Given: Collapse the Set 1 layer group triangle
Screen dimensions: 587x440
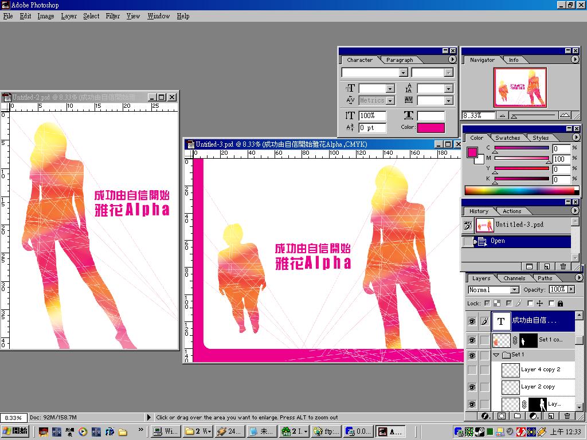Looking at the screenshot, I should click(496, 355).
